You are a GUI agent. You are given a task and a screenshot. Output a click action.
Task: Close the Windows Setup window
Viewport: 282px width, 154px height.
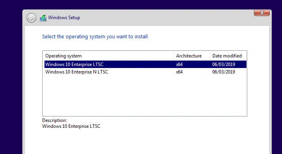pos(262,13)
